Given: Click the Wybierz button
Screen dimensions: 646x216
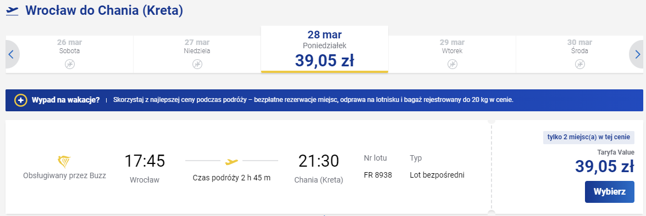Looking at the screenshot, I should (x=609, y=192).
